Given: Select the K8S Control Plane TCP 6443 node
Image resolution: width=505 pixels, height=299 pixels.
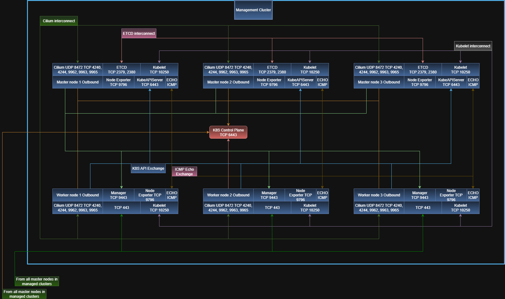Looking at the screenshot, I should coord(228,132).
